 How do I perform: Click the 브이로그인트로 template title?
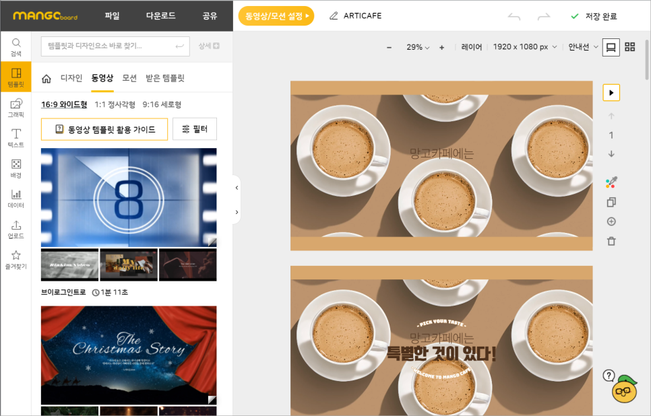tap(63, 292)
